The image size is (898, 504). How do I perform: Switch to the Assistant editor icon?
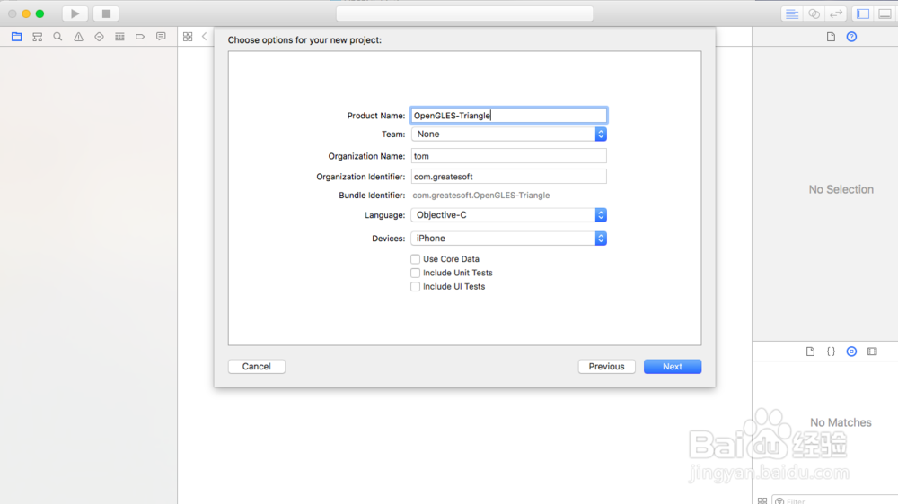(x=814, y=13)
